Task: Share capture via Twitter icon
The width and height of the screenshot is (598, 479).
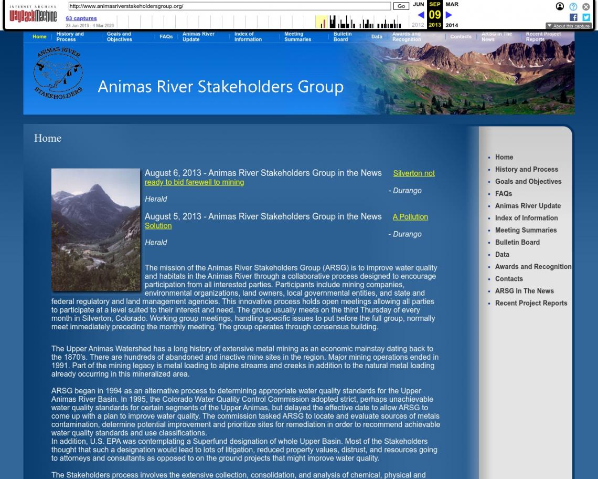Action: tap(586, 17)
